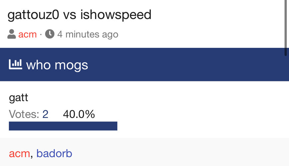The height and width of the screenshot is (166, 289).
Task: Click the '4 minutes ago' timestamp
Action: (88, 34)
